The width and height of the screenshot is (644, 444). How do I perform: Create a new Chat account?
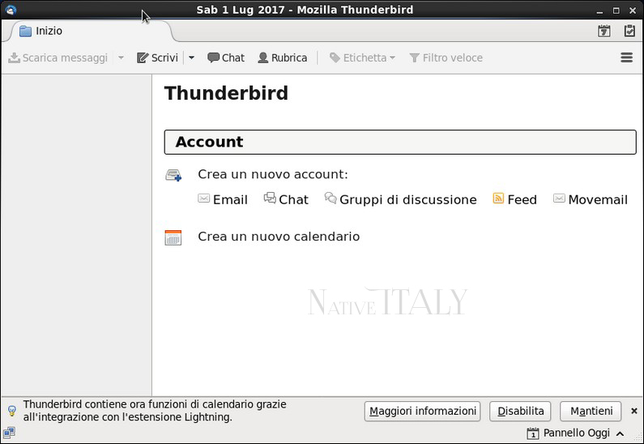(x=286, y=199)
